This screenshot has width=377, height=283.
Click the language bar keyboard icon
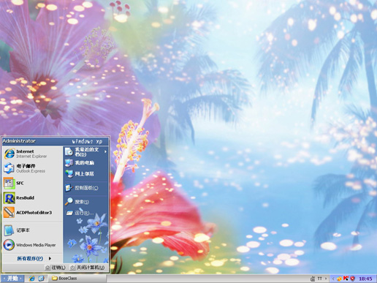(313, 279)
